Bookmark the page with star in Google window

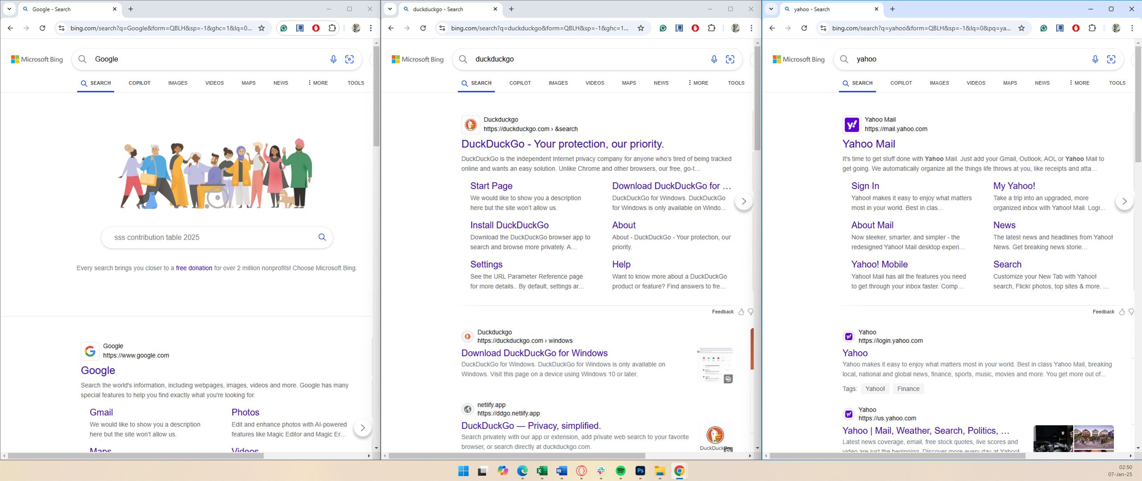pyautogui.click(x=262, y=28)
